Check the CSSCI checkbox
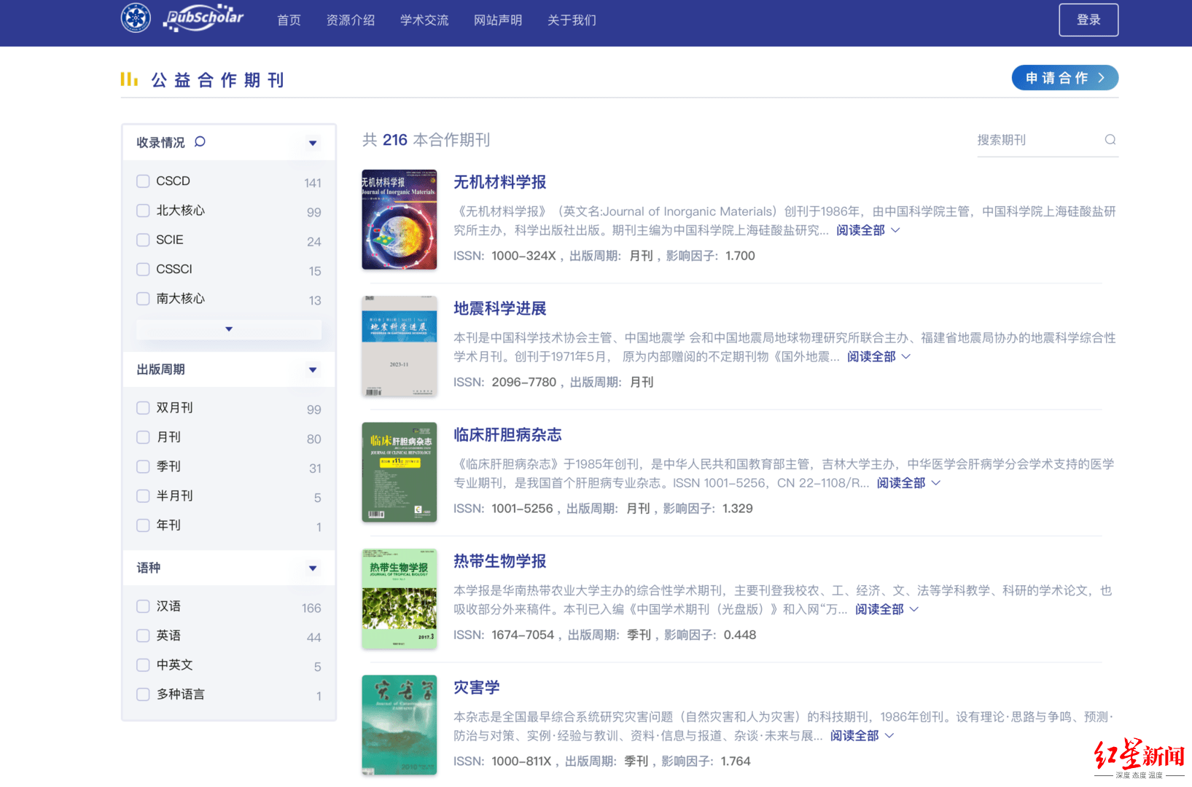 [143, 269]
